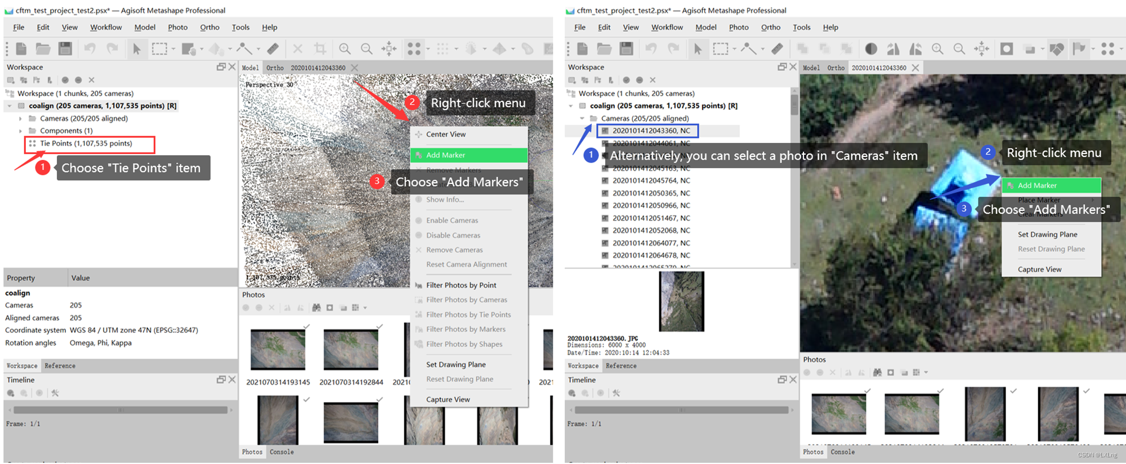Click Reset View icon in left window toolbar
1126x464 pixels.
[389, 49]
